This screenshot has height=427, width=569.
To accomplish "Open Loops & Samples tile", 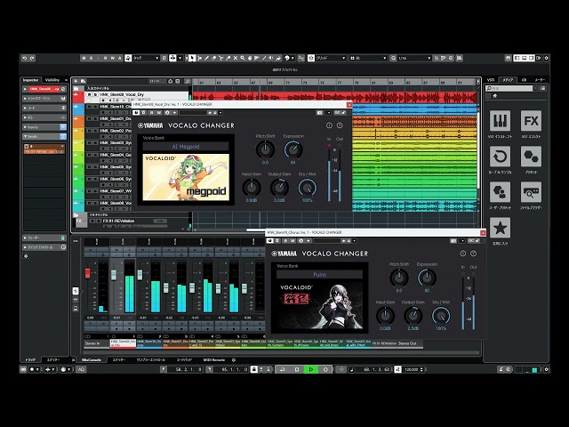I will (x=500, y=157).
